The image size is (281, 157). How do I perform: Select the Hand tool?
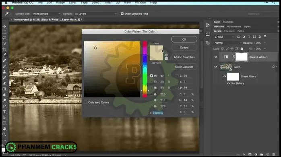click(x=4, y=129)
